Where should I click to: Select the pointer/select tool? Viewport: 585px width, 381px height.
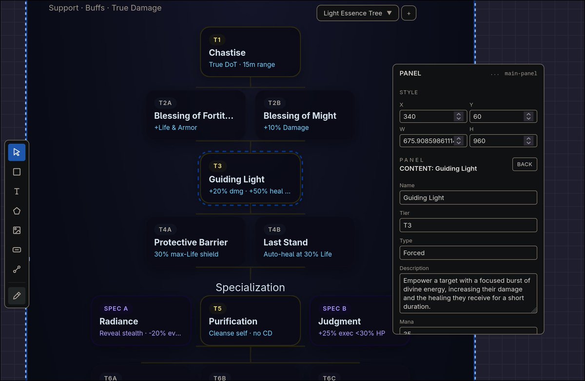coord(17,152)
